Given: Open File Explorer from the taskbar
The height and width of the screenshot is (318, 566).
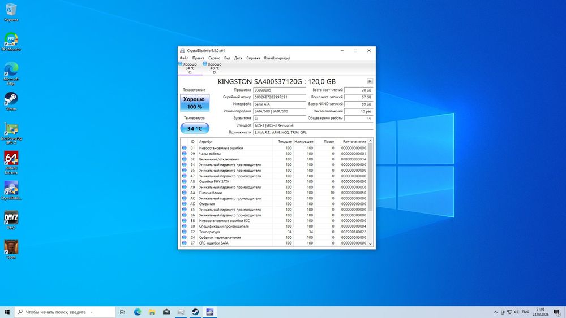Looking at the screenshot, I should pos(152,312).
